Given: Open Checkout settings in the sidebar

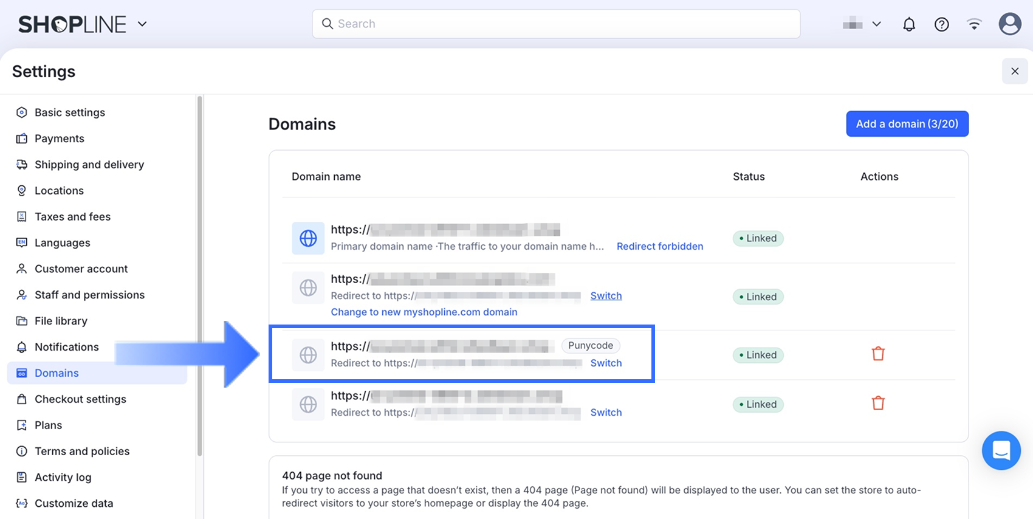Looking at the screenshot, I should [80, 399].
